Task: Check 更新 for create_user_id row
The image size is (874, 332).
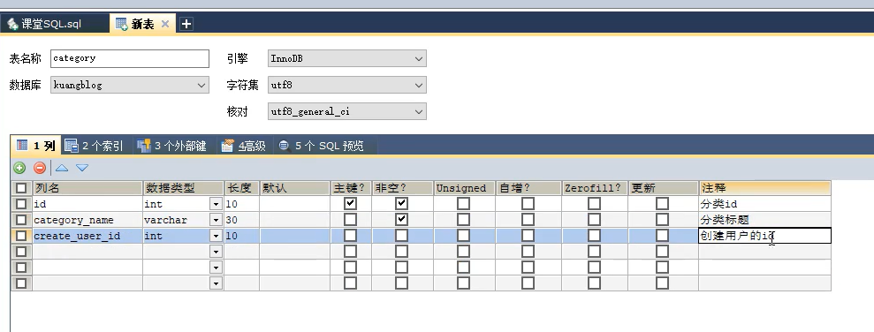Action: [662, 236]
